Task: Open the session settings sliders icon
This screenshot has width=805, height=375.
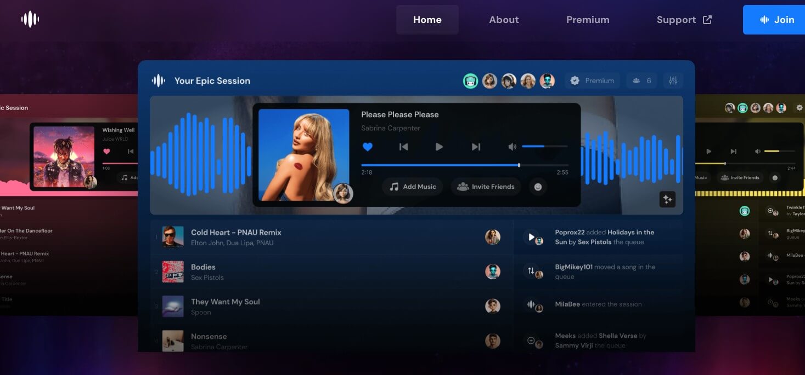Action: click(673, 80)
